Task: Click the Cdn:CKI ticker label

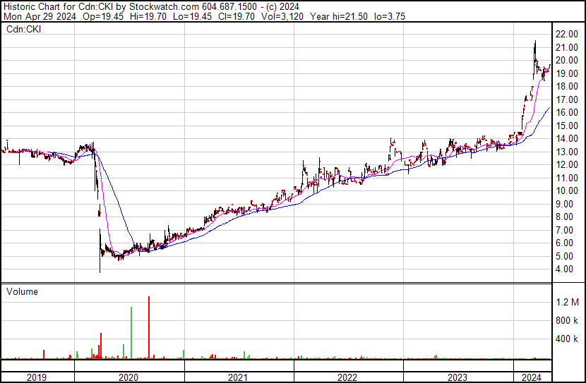Action: click(23, 29)
